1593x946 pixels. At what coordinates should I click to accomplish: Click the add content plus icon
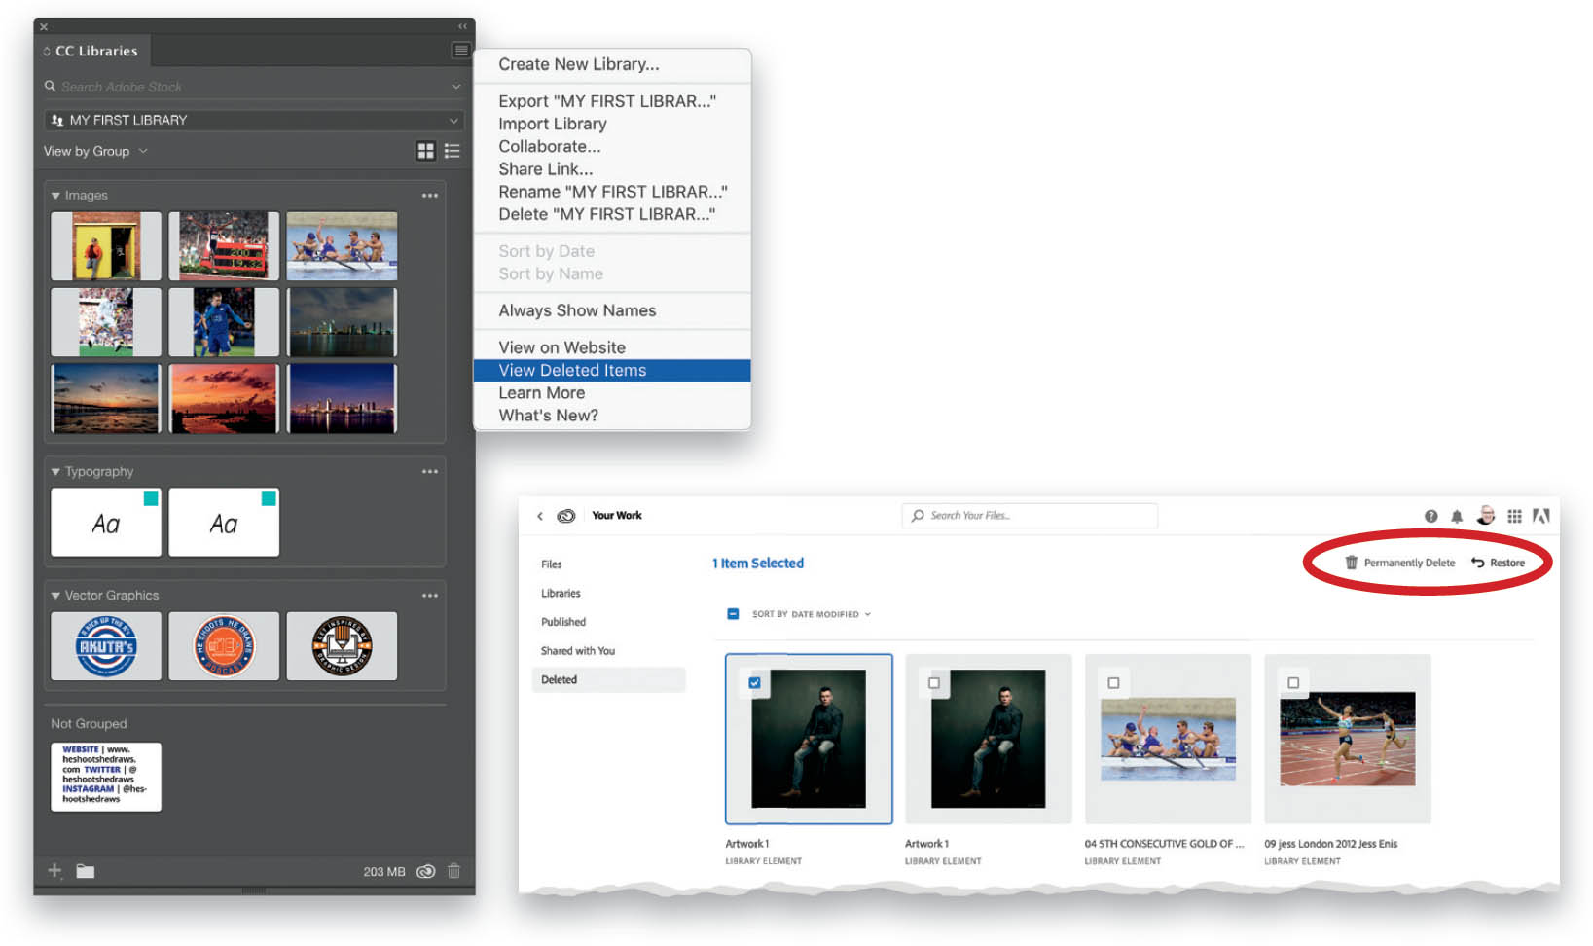coord(55,871)
